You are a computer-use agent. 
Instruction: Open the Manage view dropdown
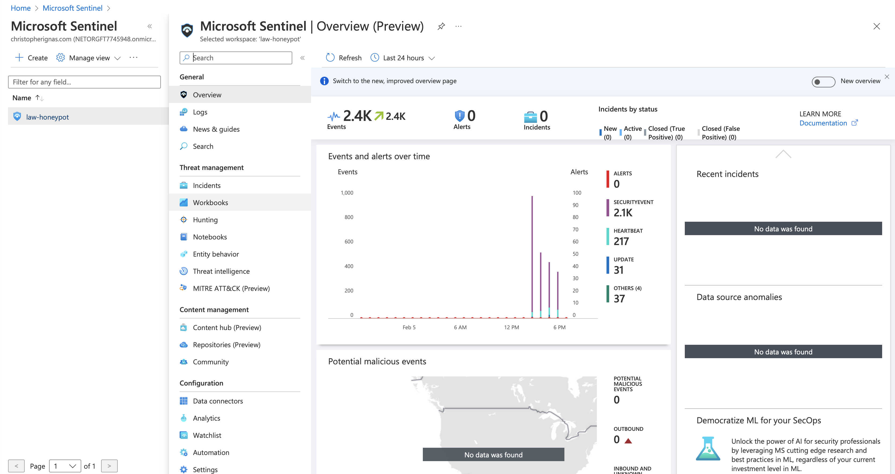88,58
